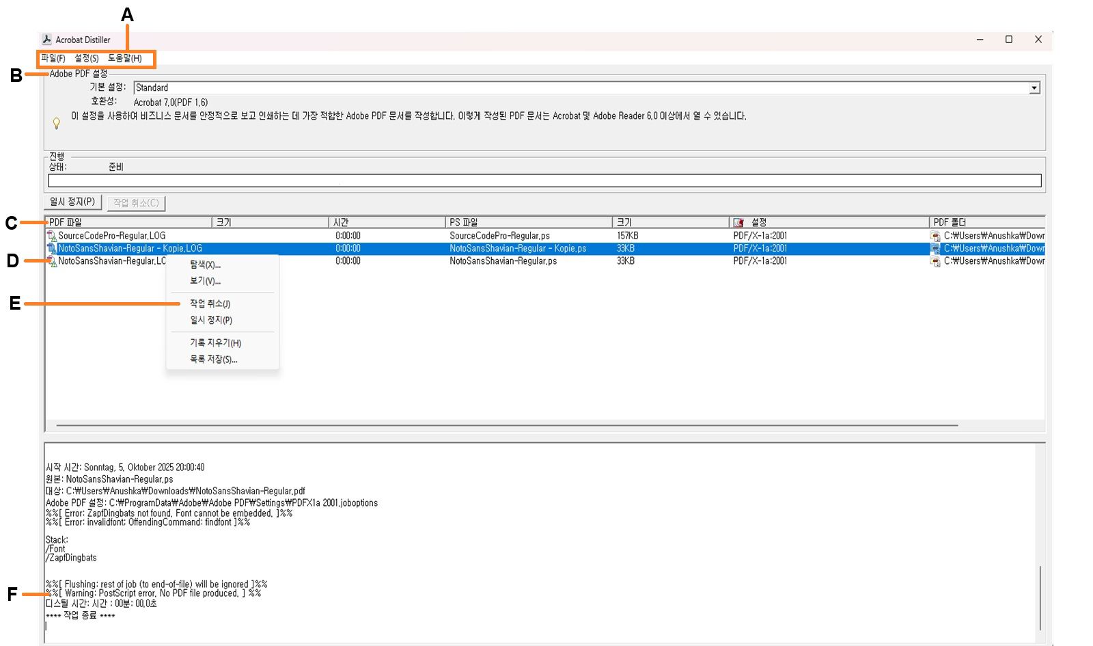Click the invalidfont OffendingCommand error line

click(148, 522)
